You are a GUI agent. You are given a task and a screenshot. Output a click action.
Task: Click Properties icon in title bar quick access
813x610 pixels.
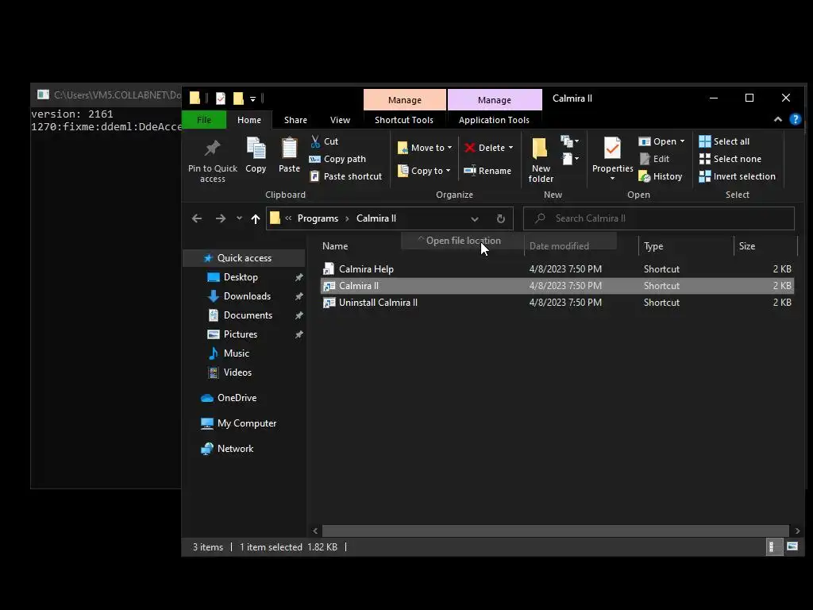[221, 98]
